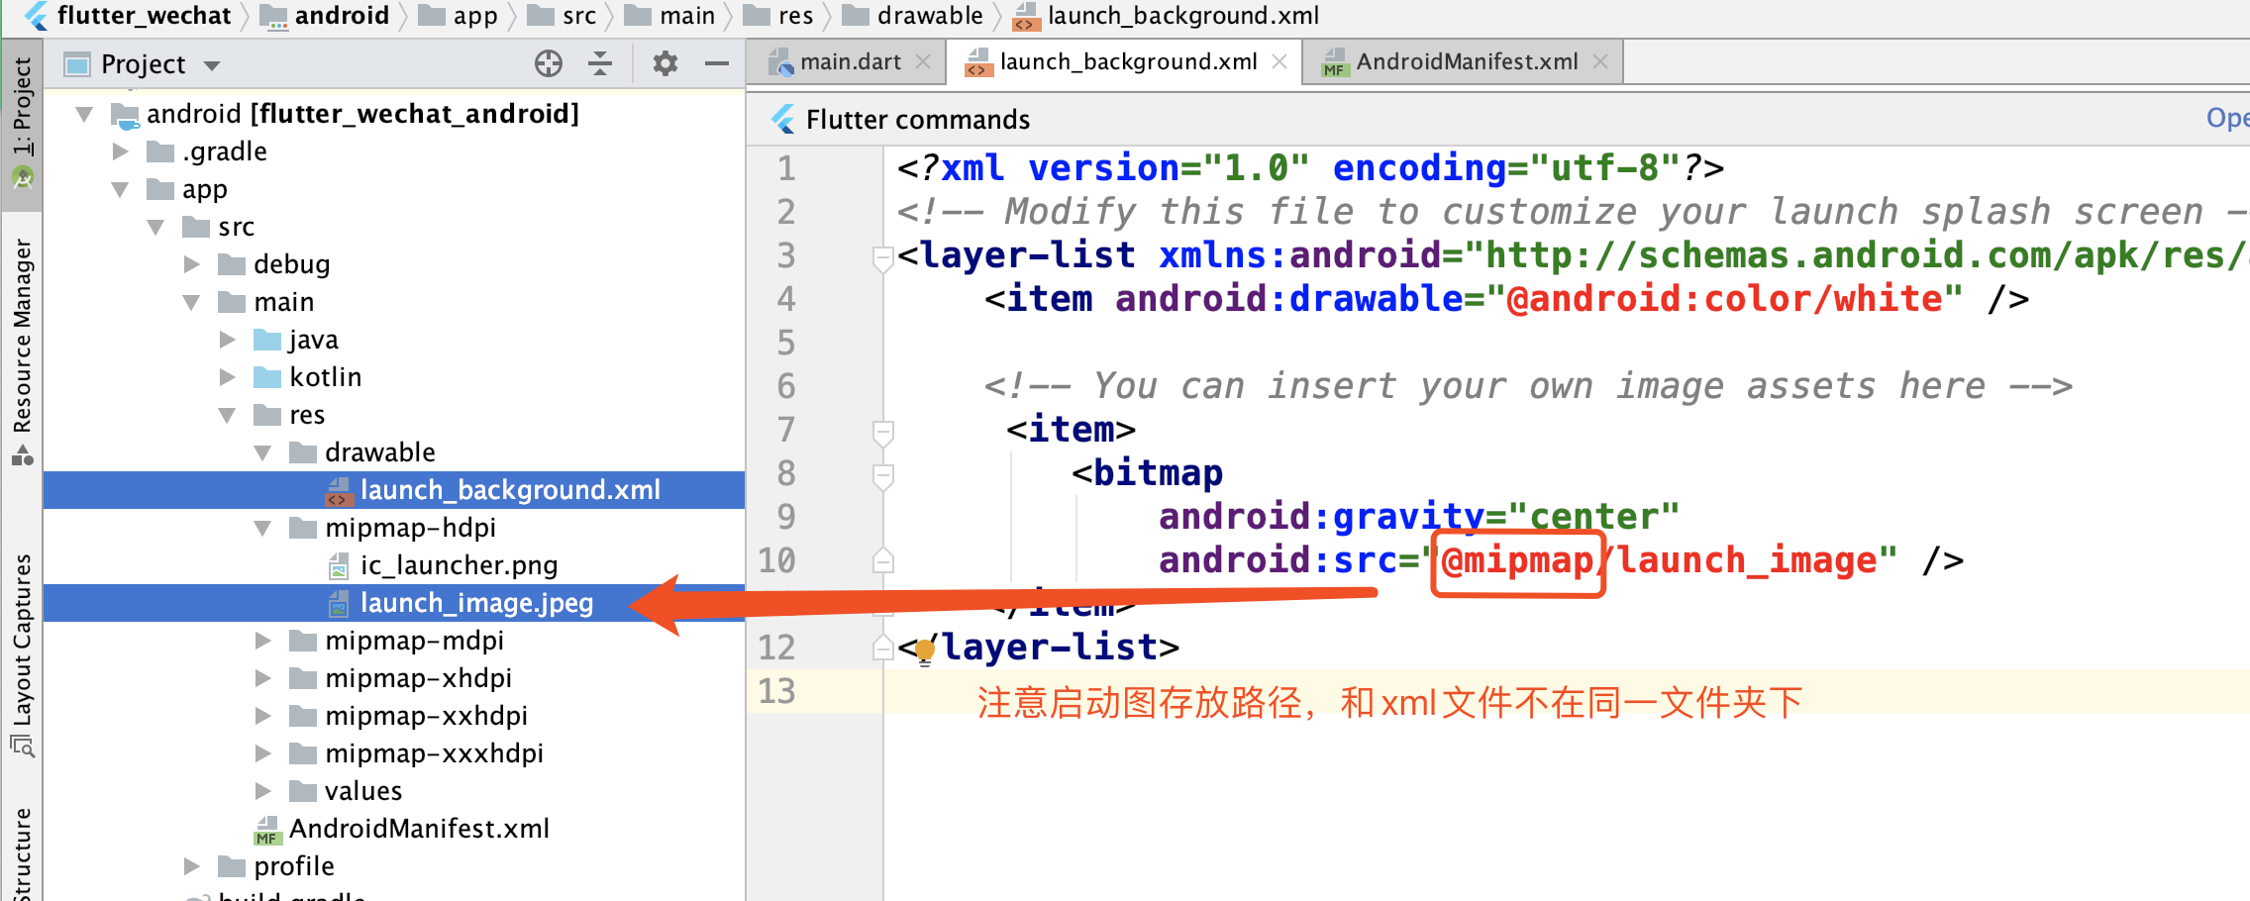Viewport: 2250px width, 901px height.
Task: Place cursor in closing layer-list tag
Action: [1039, 648]
